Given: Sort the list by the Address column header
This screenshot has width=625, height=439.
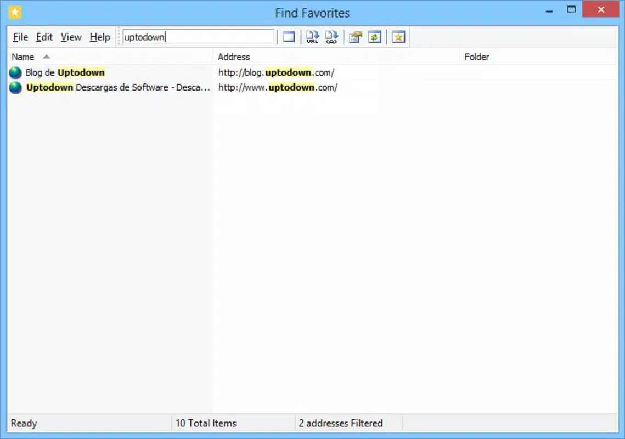Looking at the screenshot, I should (336, 57).
